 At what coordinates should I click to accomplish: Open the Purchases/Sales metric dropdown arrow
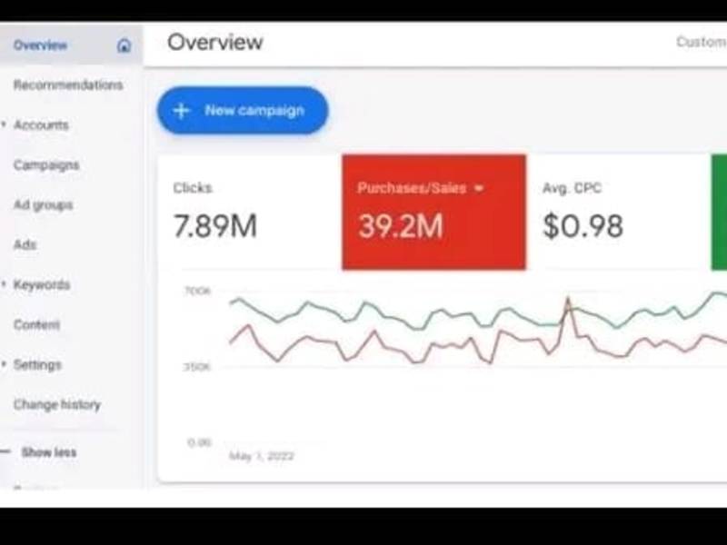479,188
